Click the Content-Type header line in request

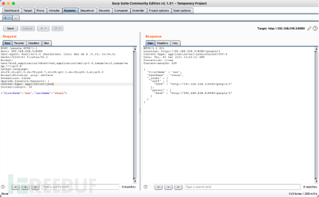tap(27, 84)
